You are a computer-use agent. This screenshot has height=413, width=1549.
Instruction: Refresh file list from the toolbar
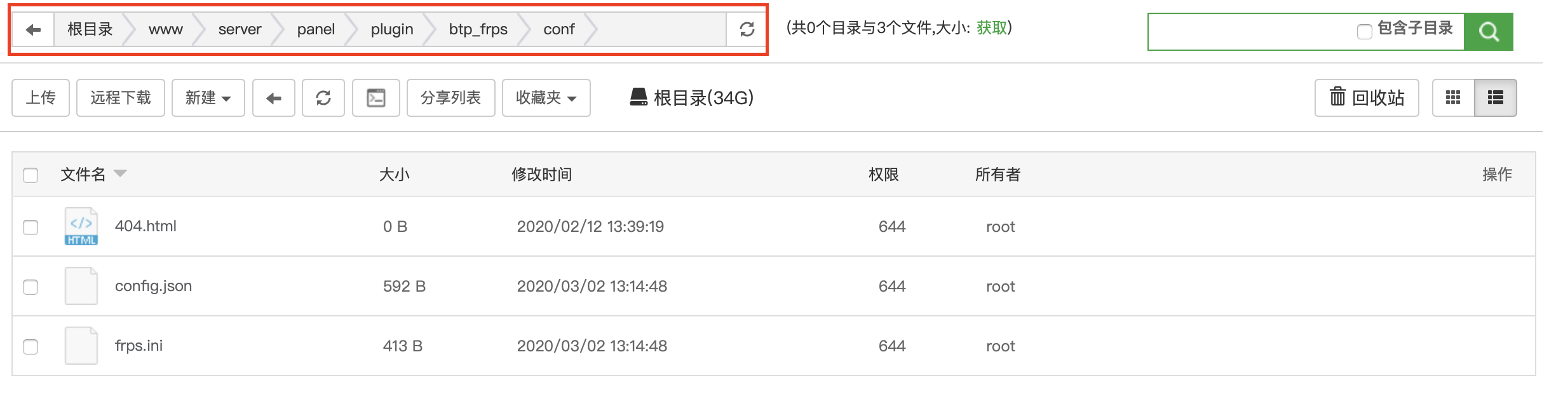point(323,98)
